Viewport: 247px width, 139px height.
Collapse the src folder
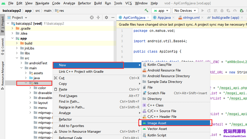pos(17,58)
